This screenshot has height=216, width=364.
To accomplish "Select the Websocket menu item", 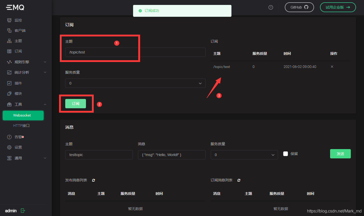I will coord(23,115).
